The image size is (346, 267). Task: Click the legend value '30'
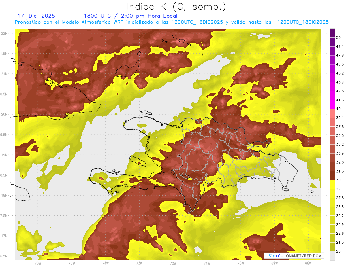(x=338, y=180)
